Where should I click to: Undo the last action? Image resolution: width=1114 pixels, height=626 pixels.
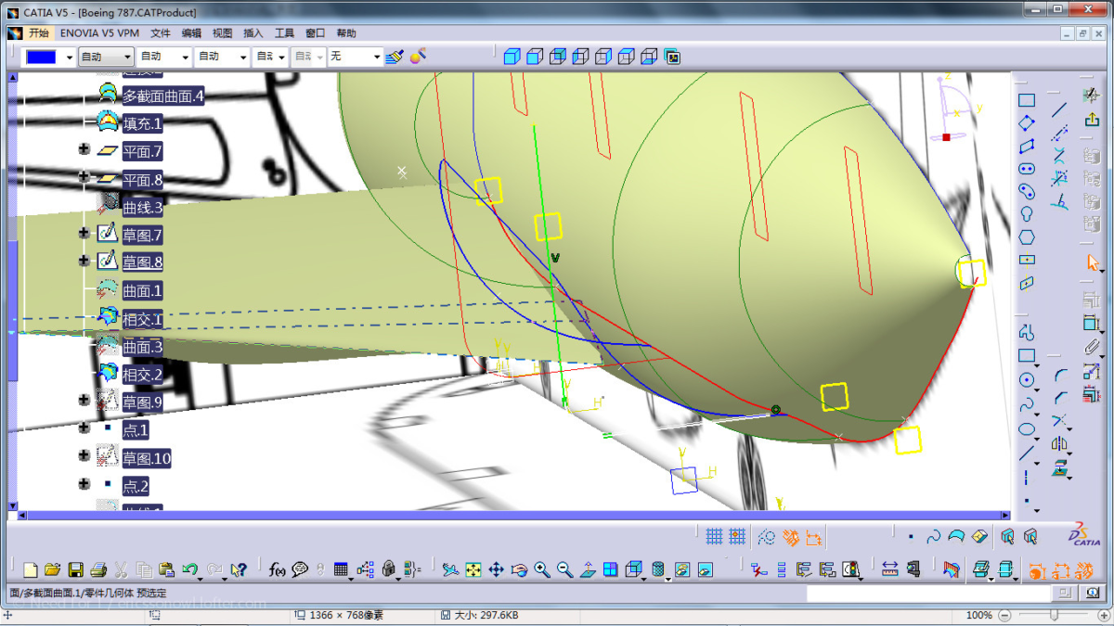pos(190,569)
